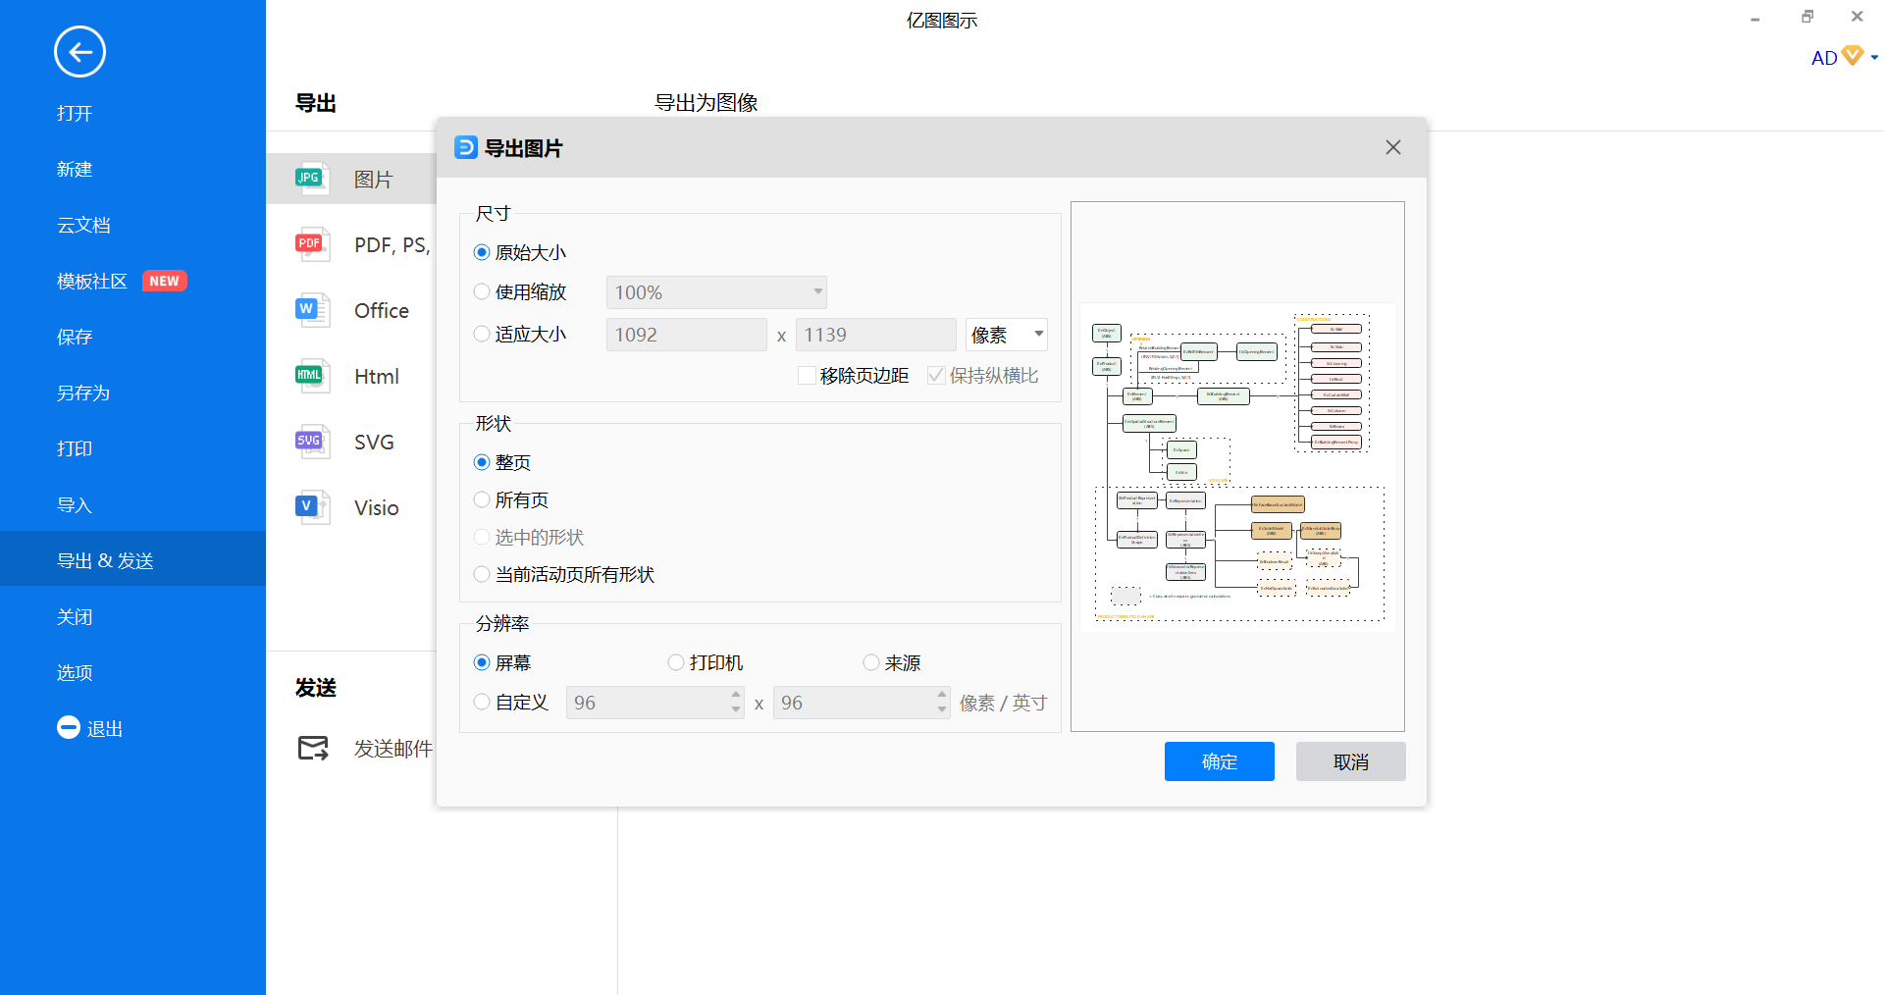
Task: Open the 云文档 menu item
Action: point(83,225)
